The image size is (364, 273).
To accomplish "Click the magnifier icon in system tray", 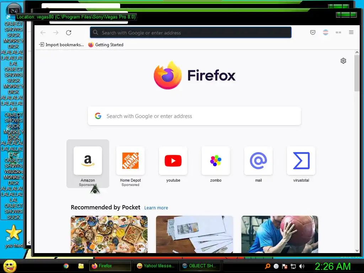I will pos(268,266).
